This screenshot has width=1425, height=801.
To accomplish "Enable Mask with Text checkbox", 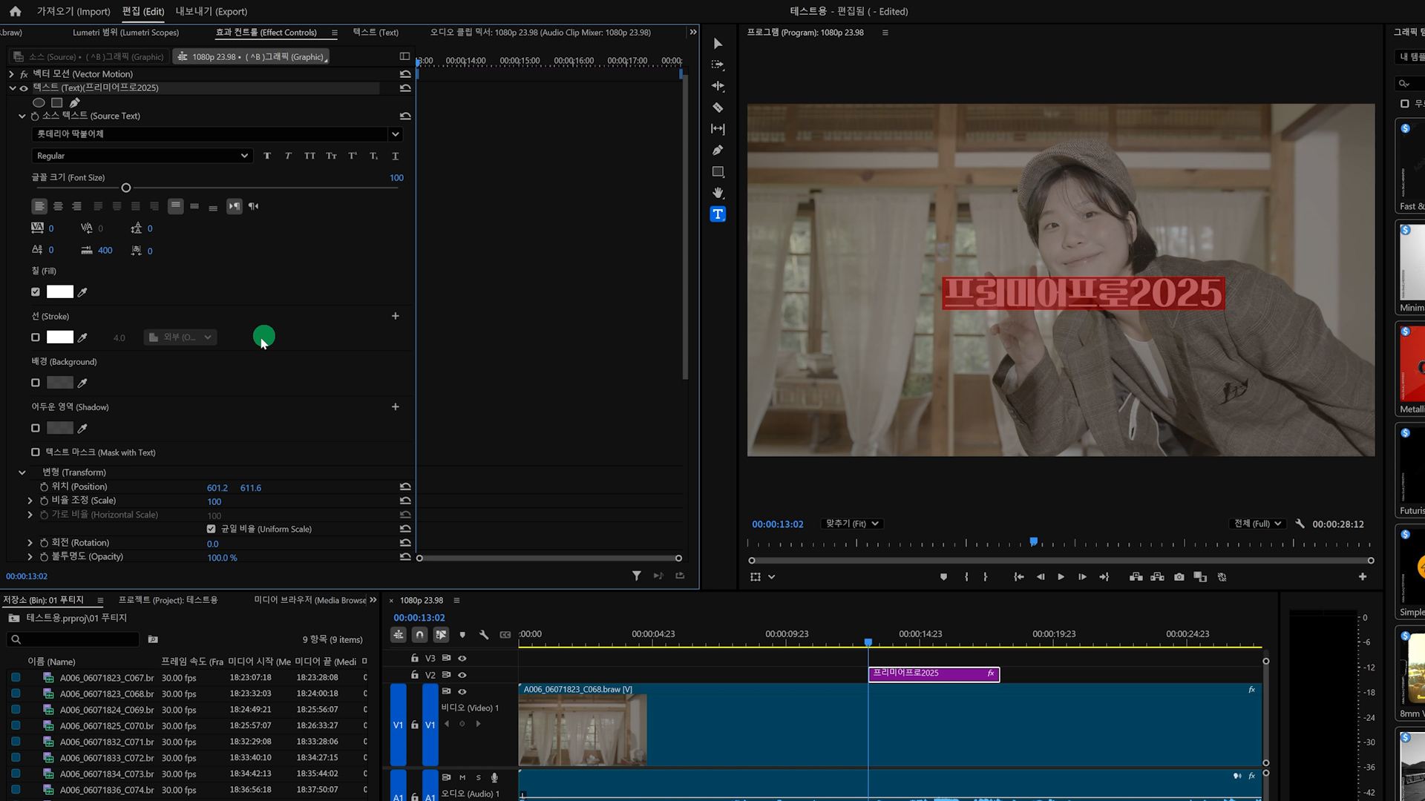I will (x=36, y=452).
